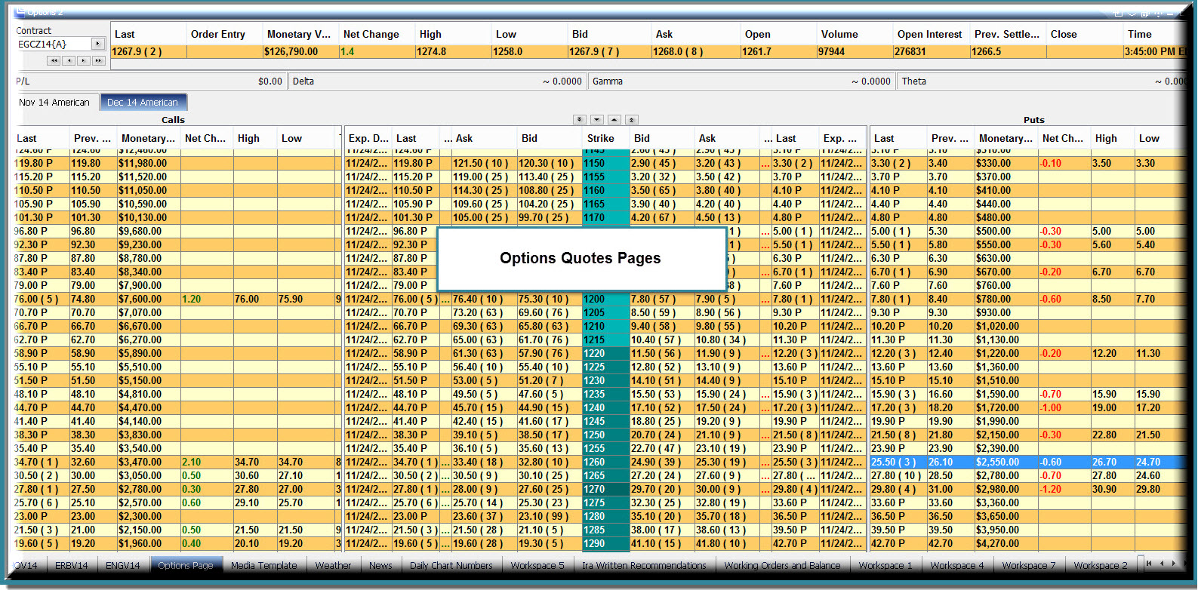Jump to first contract with double-left arrow
The width and height of the screenshot is (1198, 590).
(x=54, y=60)
